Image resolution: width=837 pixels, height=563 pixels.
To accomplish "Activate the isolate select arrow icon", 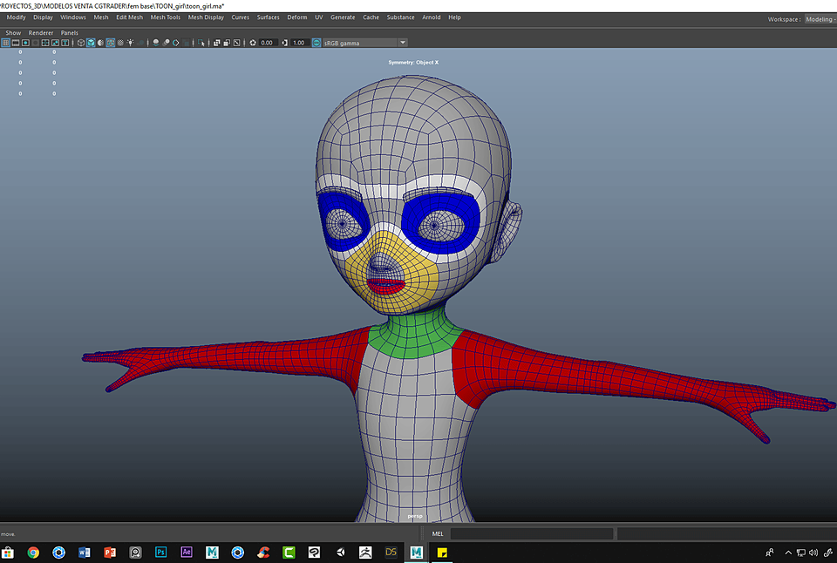I will tap(201, 42).
